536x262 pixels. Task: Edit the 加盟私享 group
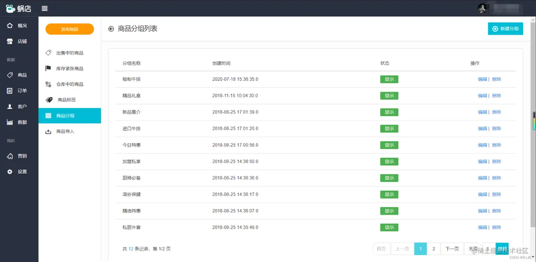coord(482,161)
